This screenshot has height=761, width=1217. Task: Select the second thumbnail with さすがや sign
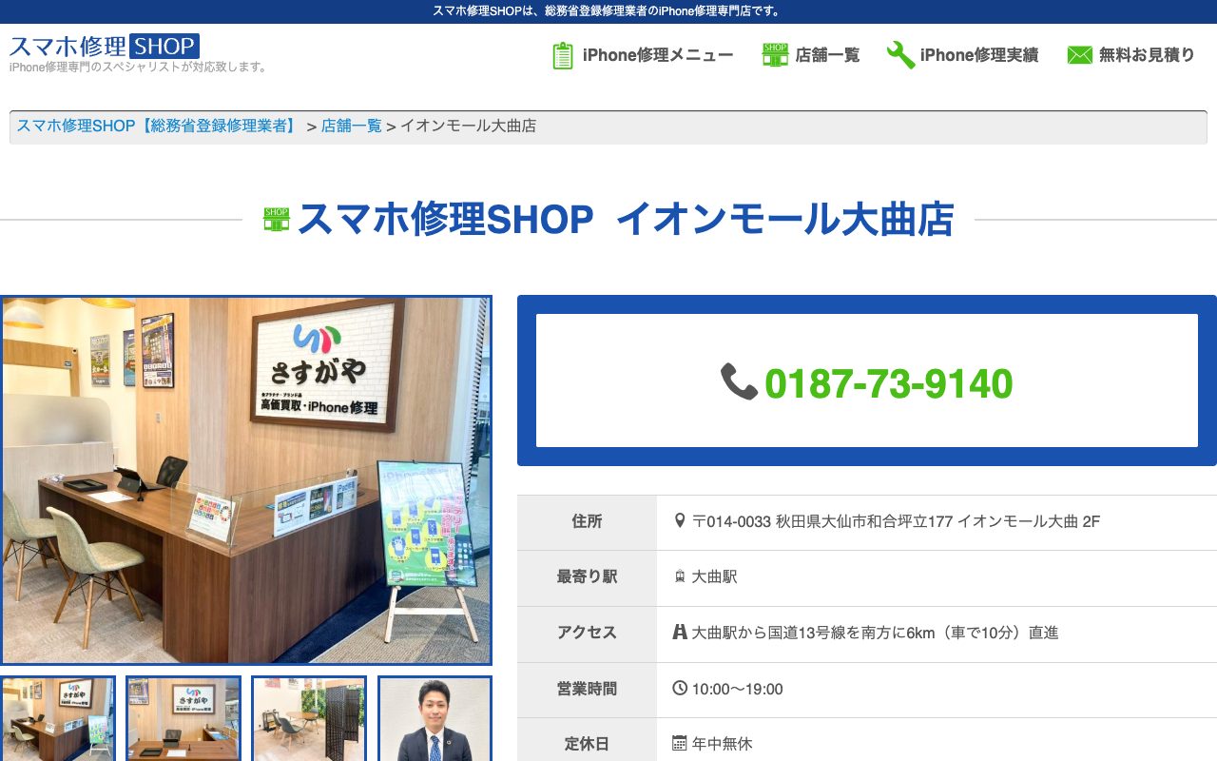pyautogui.click(x=184, y=718)
